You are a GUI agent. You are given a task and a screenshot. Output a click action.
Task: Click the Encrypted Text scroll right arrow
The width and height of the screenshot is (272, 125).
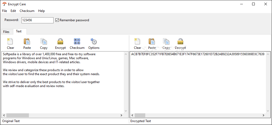point(264,115)
